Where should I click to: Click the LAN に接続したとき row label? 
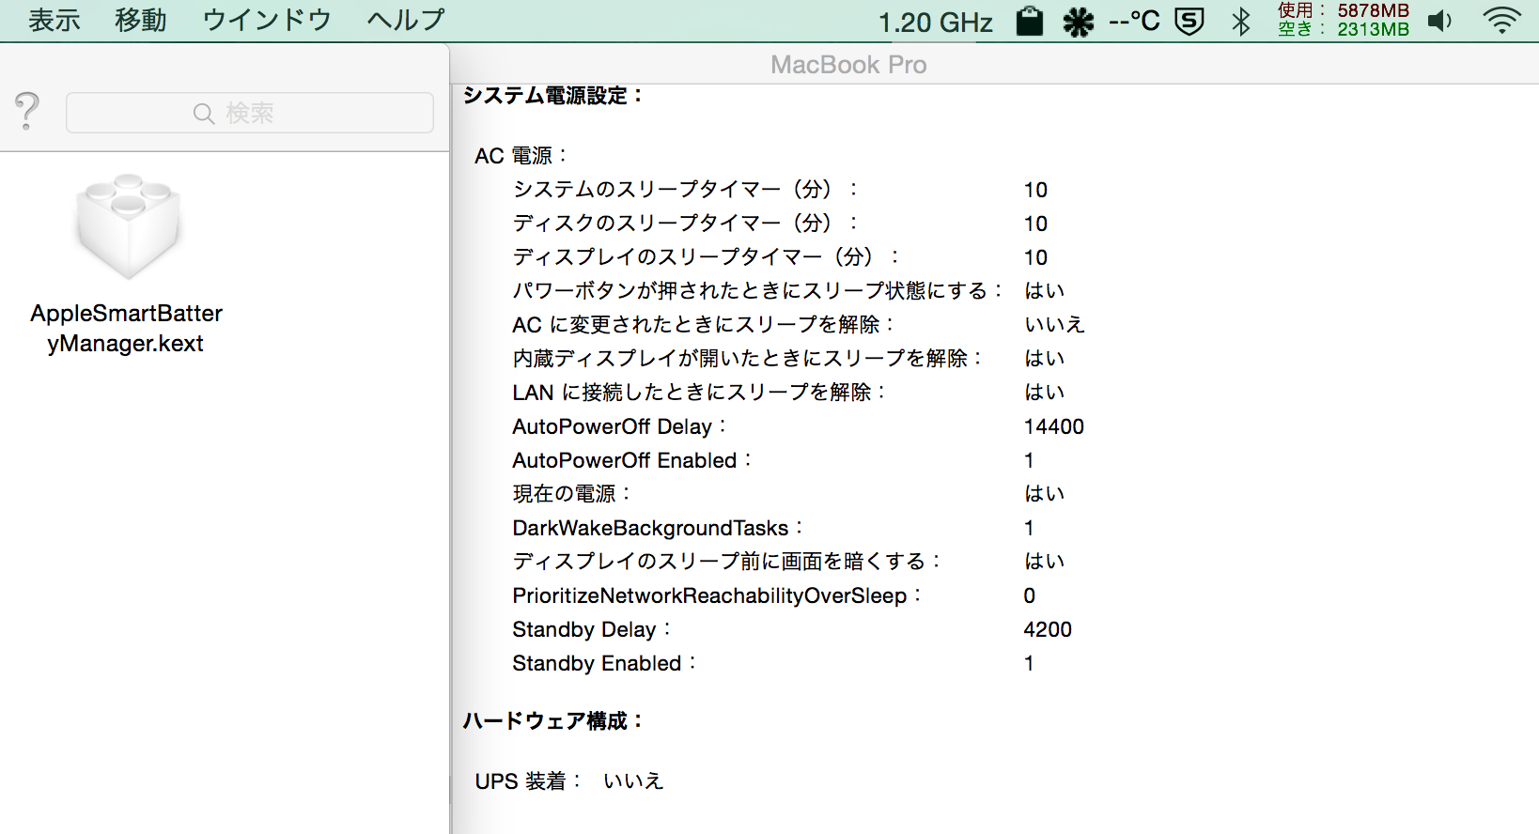tap(699, 392)
